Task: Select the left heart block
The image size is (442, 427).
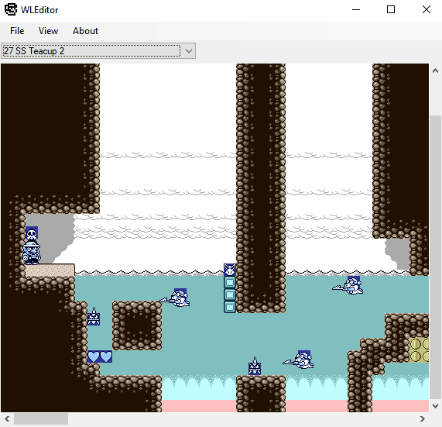Action: pyautogui.click(x=94, y=356)
